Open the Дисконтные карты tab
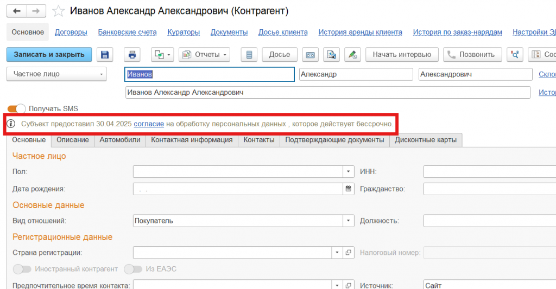This screenshot has width=556, height=289. point(425,140)
